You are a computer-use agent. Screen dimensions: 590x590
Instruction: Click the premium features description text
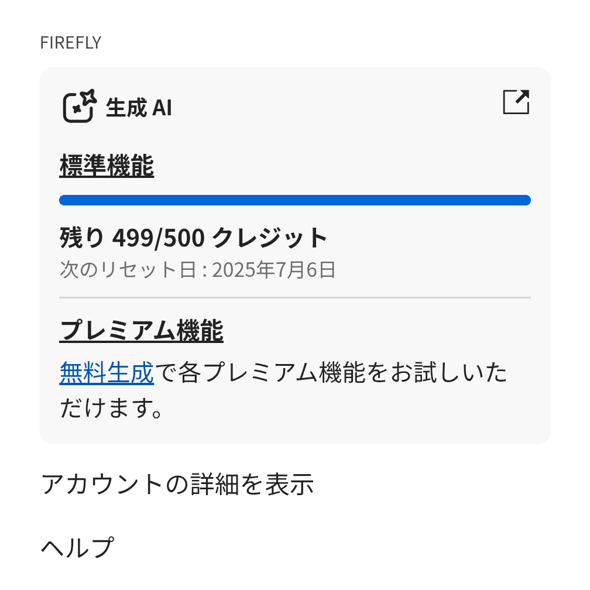point(331,373)
